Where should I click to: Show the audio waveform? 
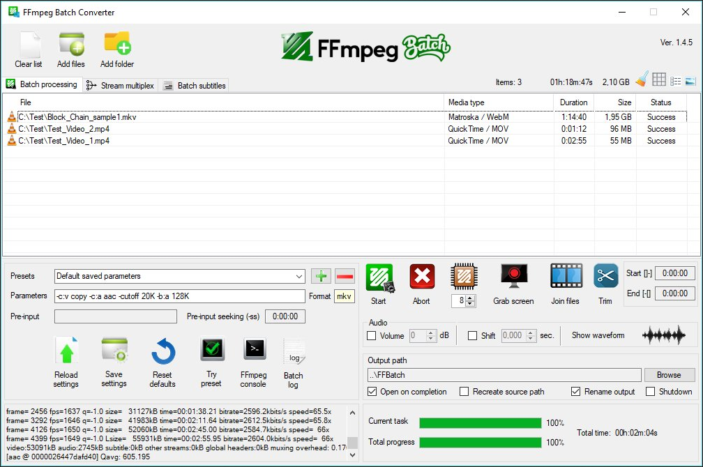click(663, 335)
